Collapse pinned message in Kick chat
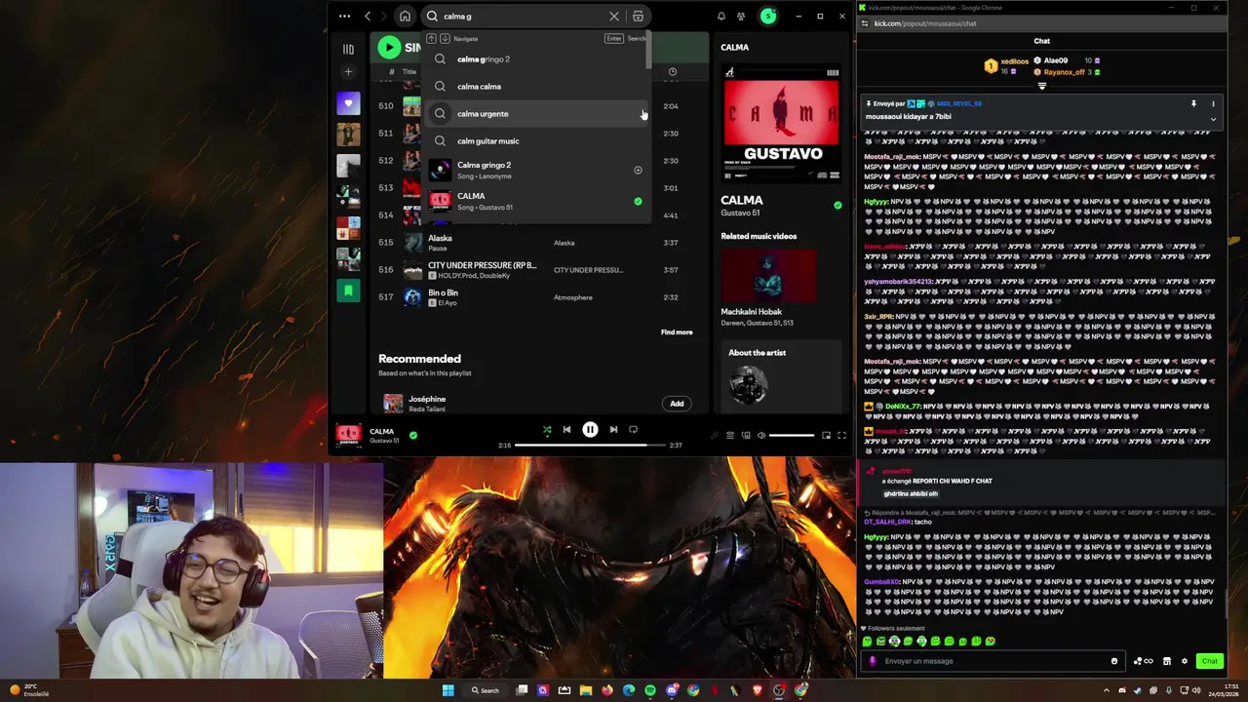This screenshot has width=1248, height=702. [1213, 119]
